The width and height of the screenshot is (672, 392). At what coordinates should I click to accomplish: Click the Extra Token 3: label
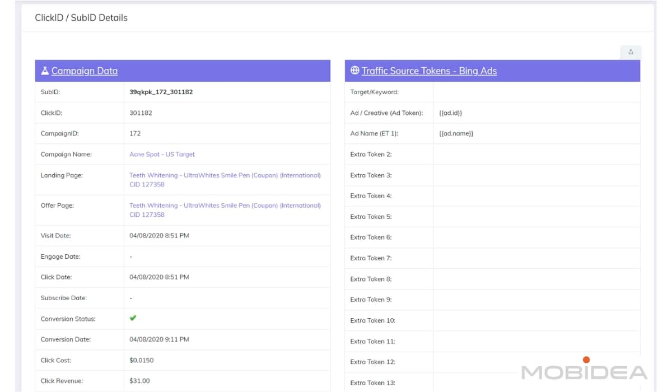point(371,175)
